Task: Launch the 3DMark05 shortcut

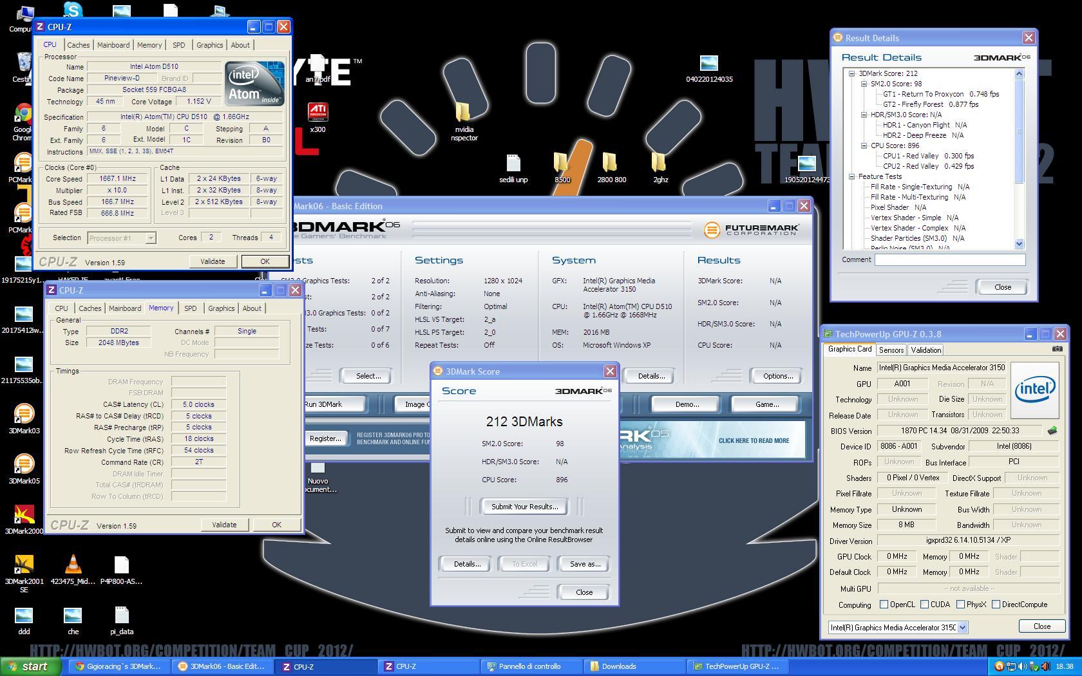Action: coord(24,469)
